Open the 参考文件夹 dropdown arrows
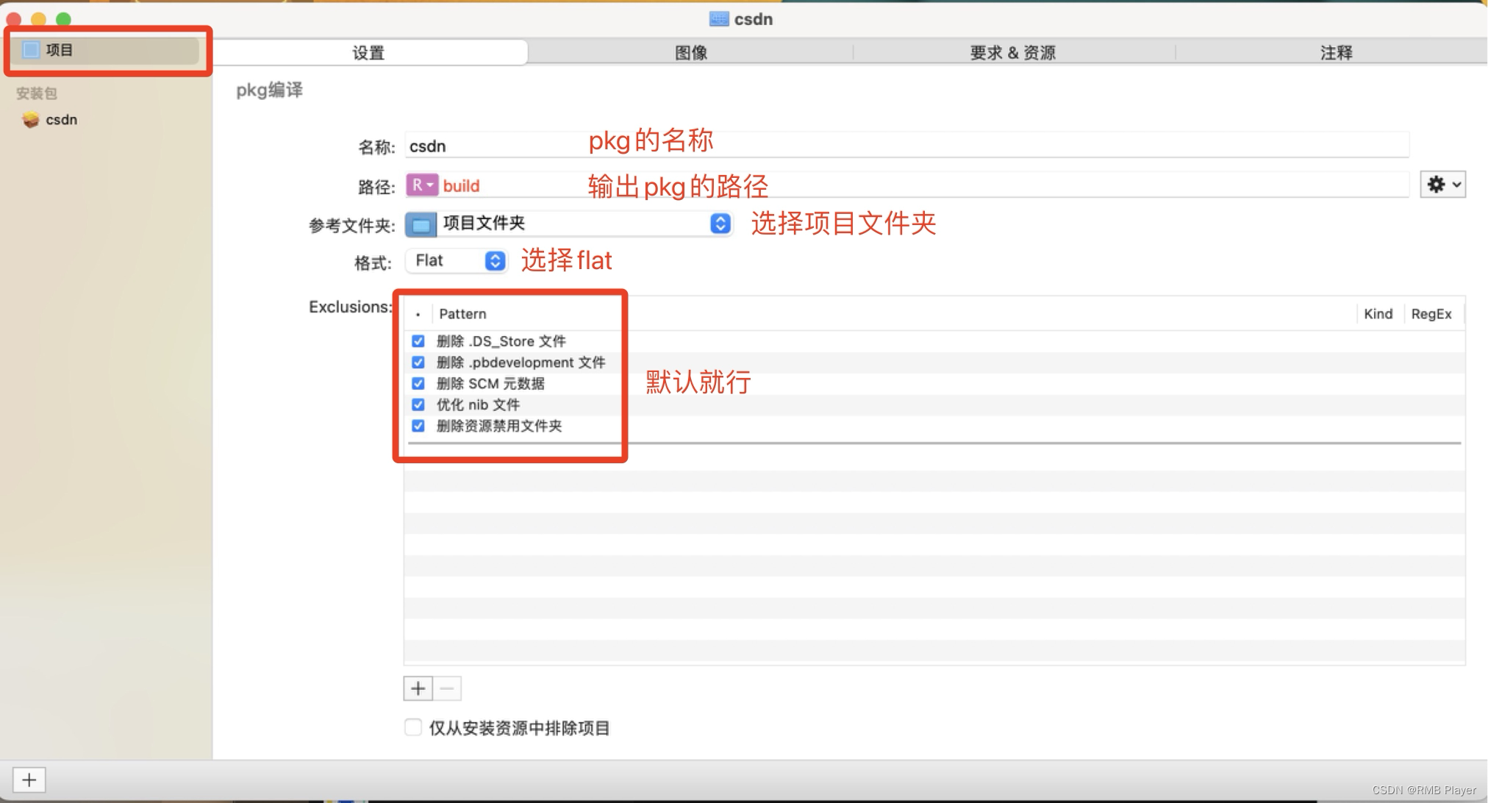This screenshot has width=1488, height=803. 720,224
